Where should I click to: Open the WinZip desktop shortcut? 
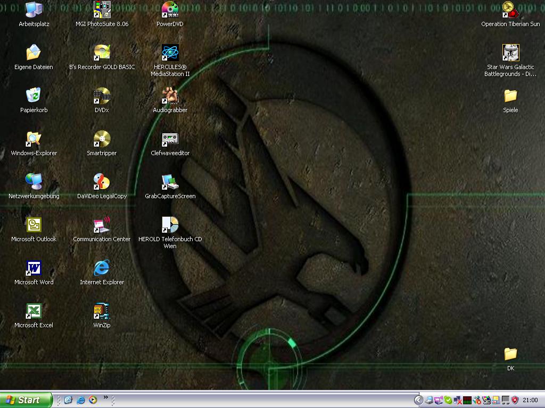point(102,311)
